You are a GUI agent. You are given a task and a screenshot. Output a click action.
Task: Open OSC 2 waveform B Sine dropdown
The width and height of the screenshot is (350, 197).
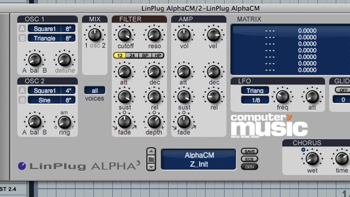pyautogui.click(x=44, y=100)
